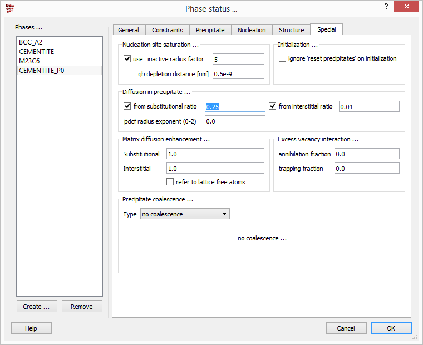This screenshot has width=423, height=345.
Task: Click the application icon in title bar
Action: pyautogui.click(x=9, y=8)
